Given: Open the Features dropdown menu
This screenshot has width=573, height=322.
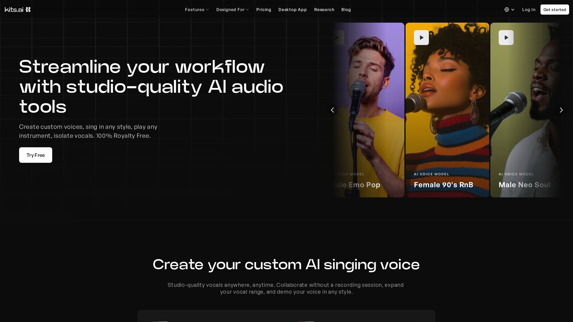Looking at the screenshot, I should [197, 10].
